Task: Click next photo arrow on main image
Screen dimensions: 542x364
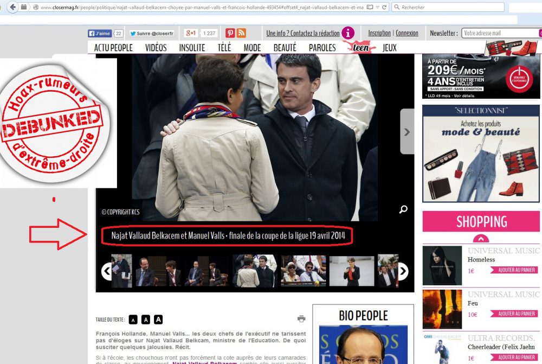Action: tap(407, 132)
